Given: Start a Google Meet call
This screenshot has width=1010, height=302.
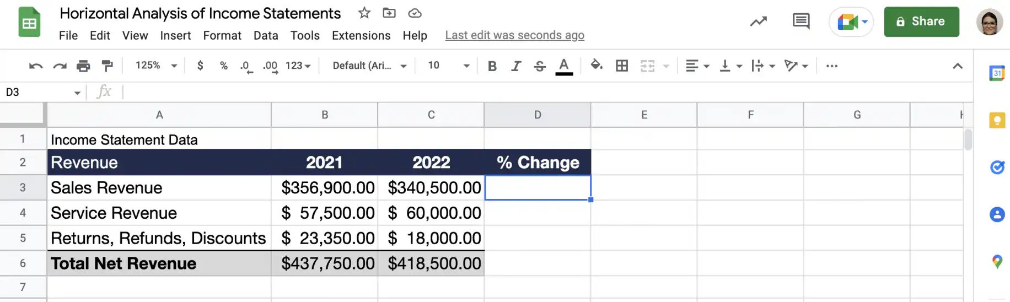Looking at the screenshot, I should click(x=851, y=22).
